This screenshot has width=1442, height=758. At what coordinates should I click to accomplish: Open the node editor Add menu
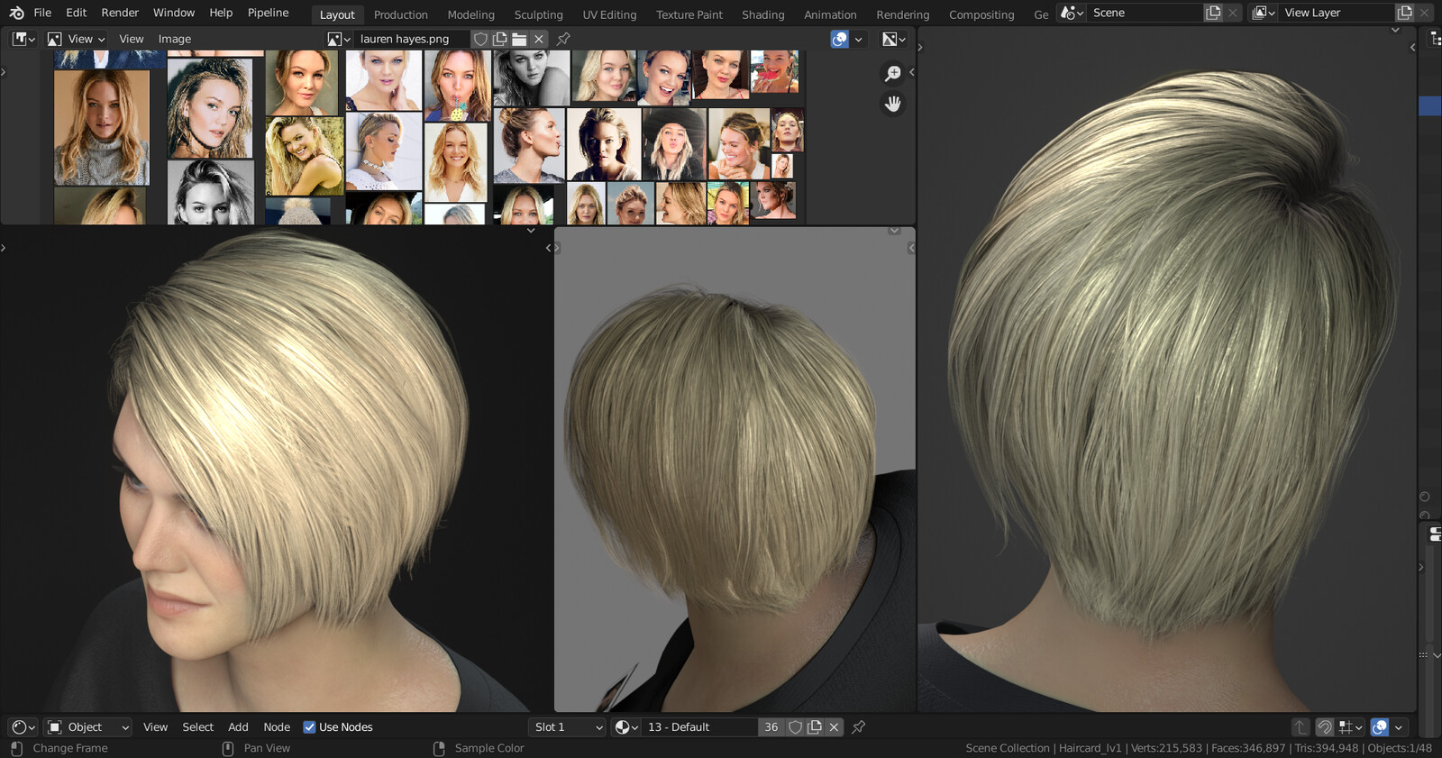(x=238, y=727)
